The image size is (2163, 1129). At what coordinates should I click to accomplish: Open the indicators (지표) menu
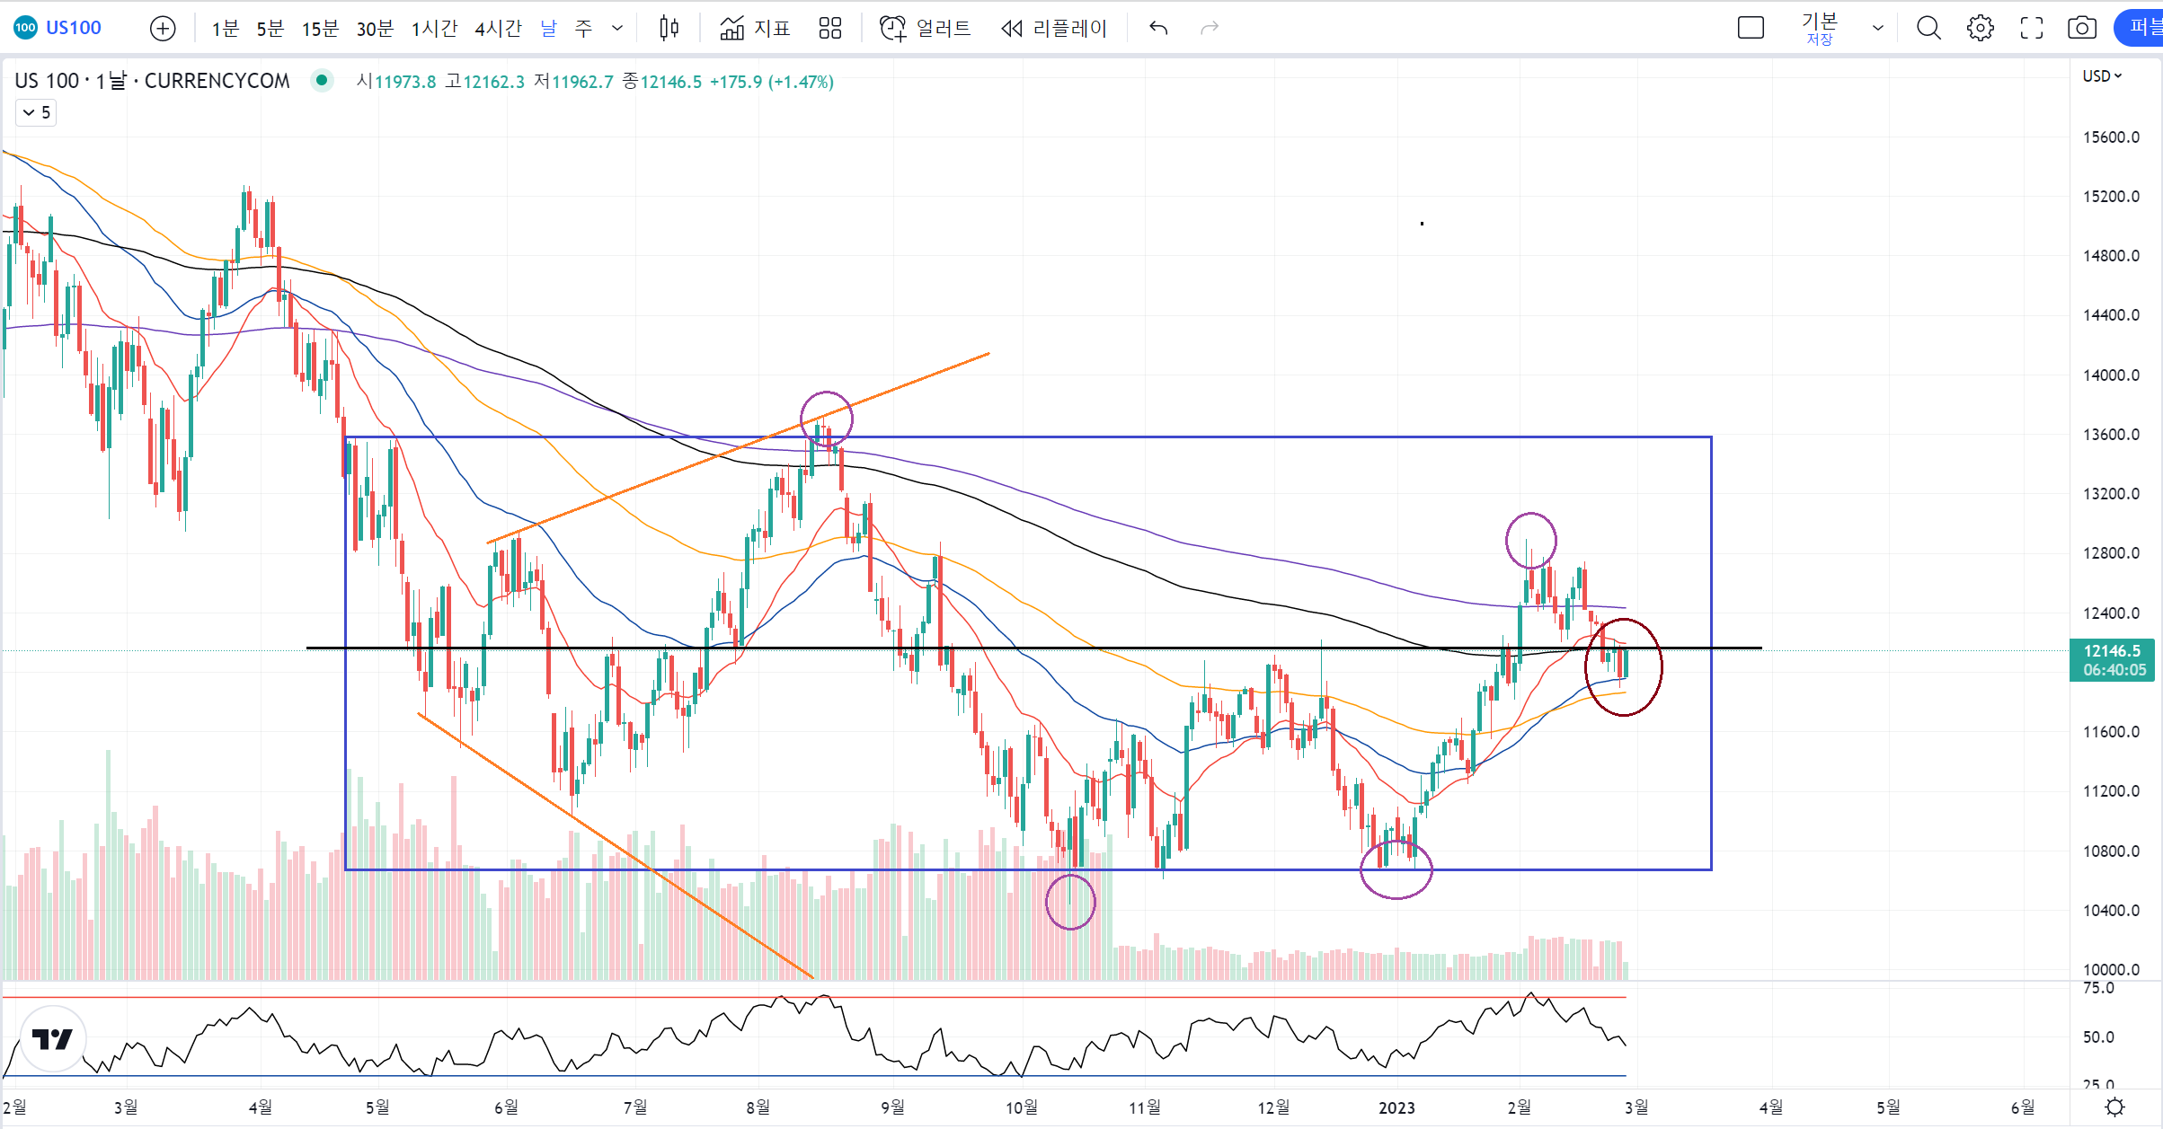[x=755, y=29]
